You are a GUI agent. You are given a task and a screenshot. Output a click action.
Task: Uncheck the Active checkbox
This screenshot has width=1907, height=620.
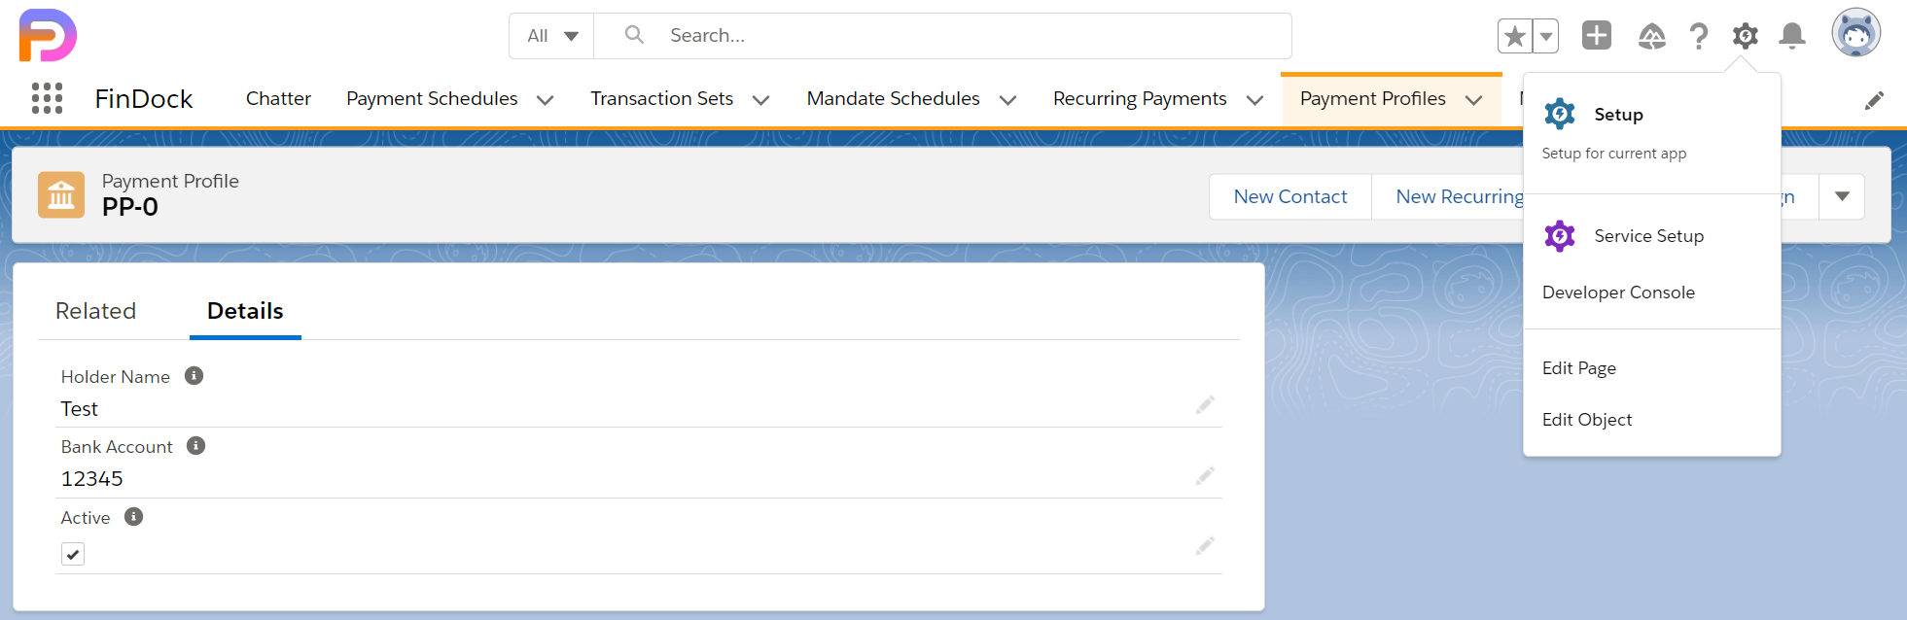(x=73, y=553)
